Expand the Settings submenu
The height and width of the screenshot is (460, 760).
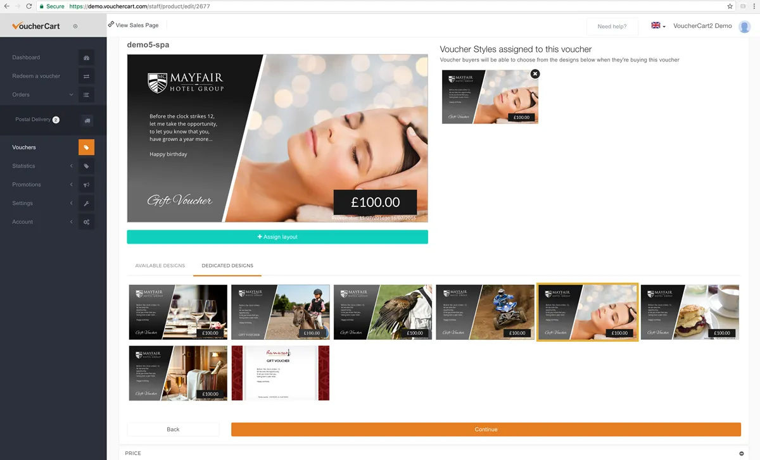click(71, 203)
